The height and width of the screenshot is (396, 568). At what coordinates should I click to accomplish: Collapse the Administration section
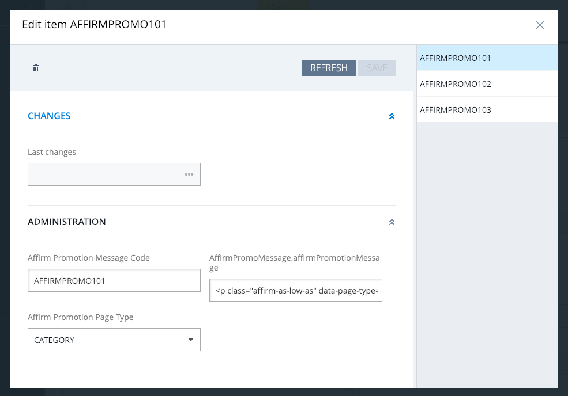392,222
